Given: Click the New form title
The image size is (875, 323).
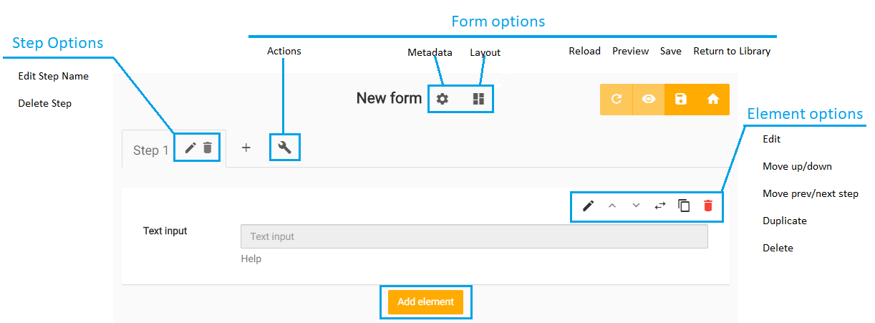Looking at the screenshot, I should click(x=389, y=98).
